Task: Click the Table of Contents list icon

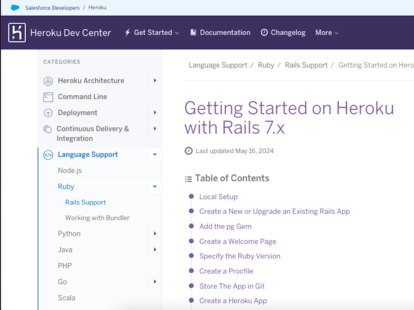Action: click(x=188, y=179)
